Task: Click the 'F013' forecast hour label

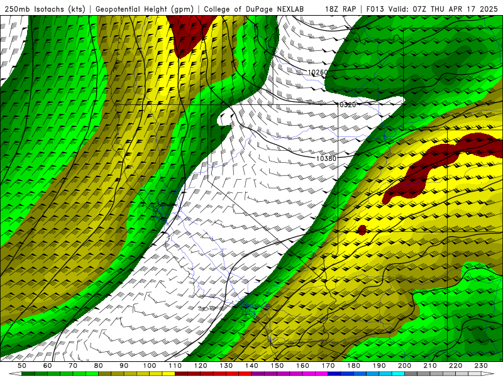Action: pos(375,9)
